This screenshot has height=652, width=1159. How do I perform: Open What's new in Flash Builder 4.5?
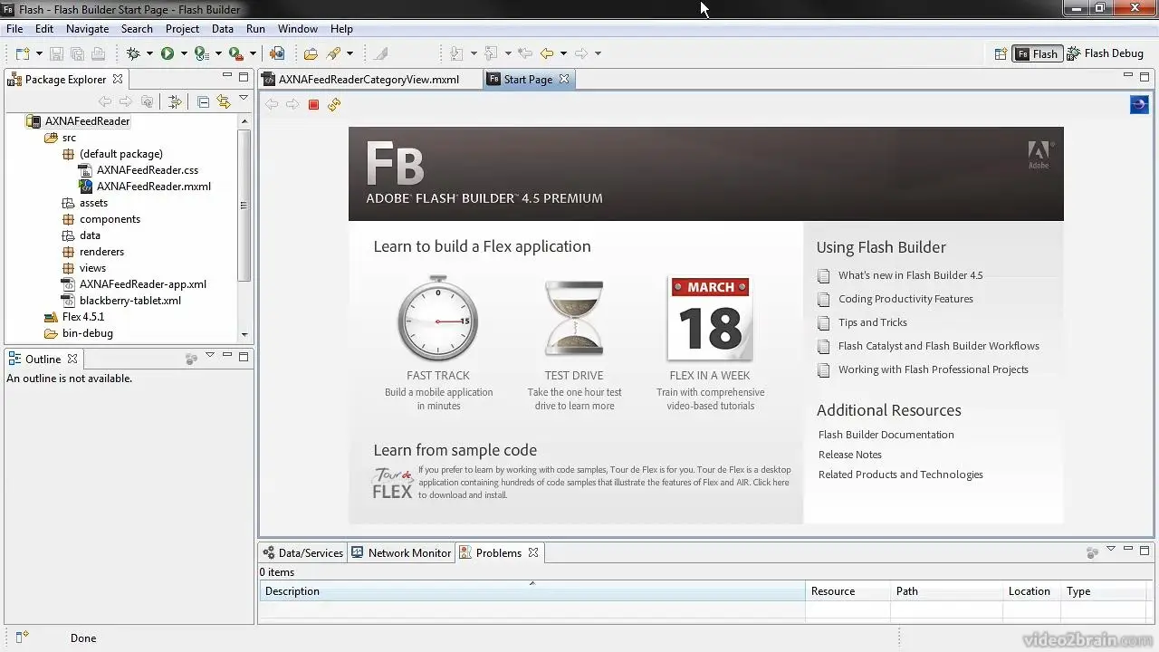click(x=910, y=275)
